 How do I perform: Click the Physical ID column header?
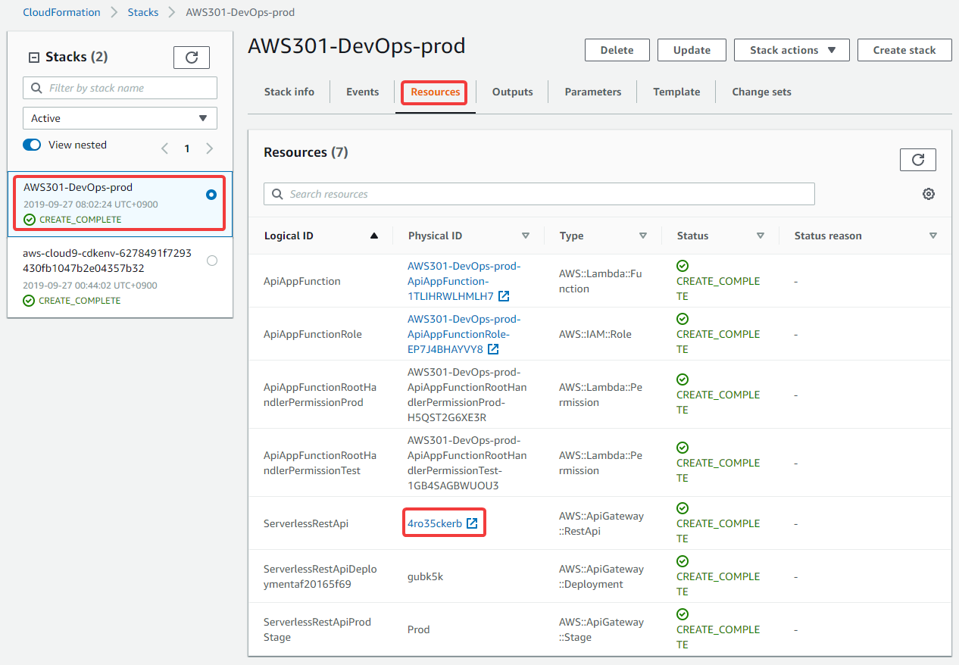[x=435, y=236]
